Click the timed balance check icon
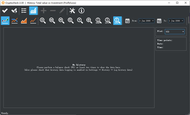This screenshot has height=115, width=190. [x=14, y=11]
